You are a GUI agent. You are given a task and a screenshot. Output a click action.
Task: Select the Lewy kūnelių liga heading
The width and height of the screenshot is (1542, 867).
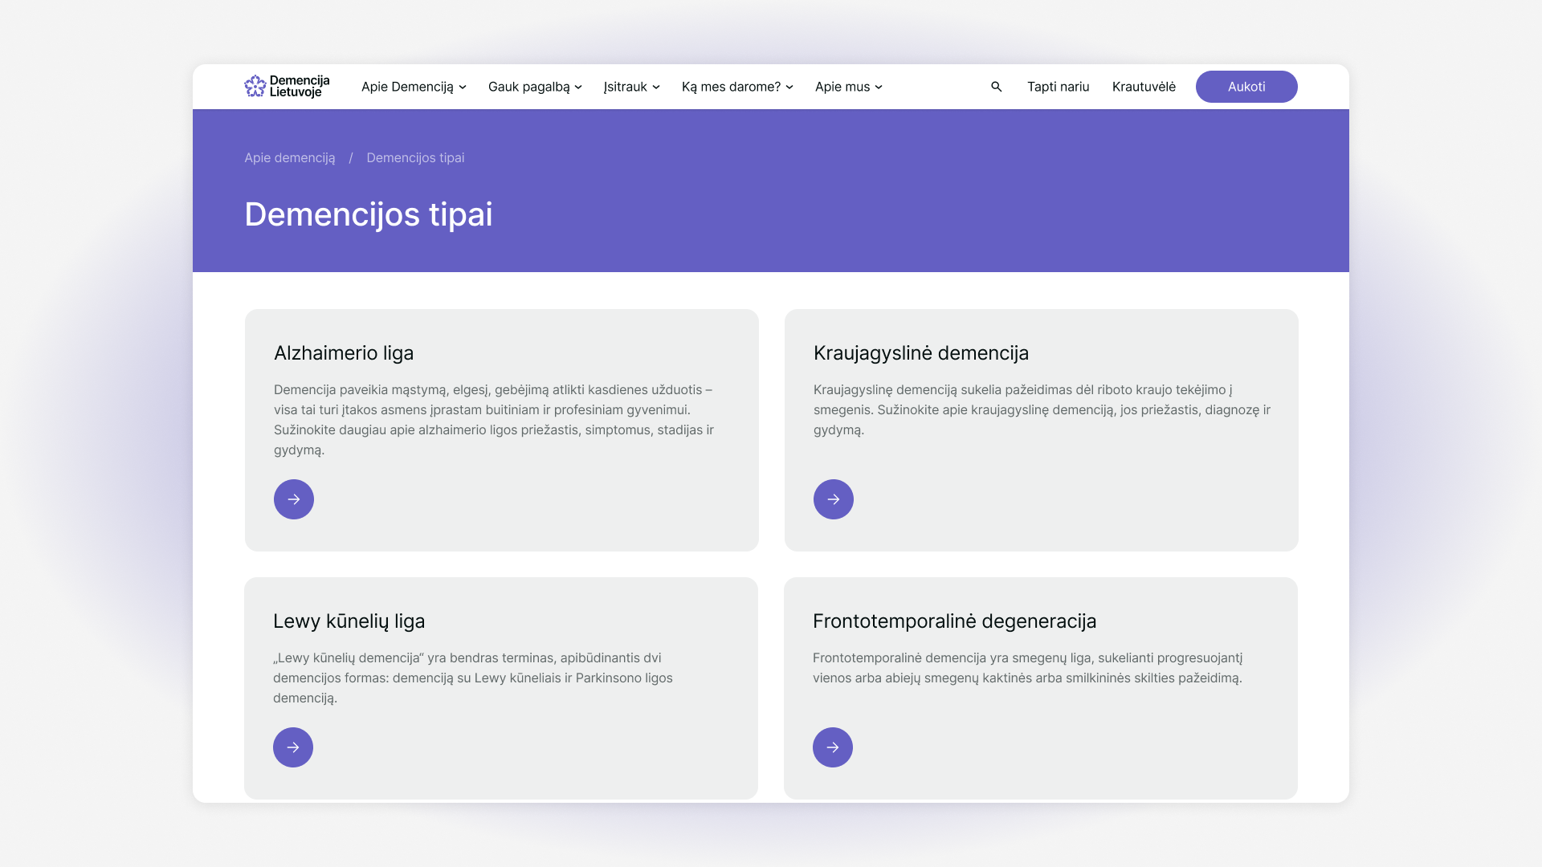click(x=349, y=621)
